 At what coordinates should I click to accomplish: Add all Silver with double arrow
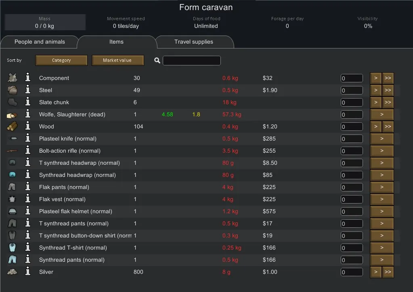(388, 272)
